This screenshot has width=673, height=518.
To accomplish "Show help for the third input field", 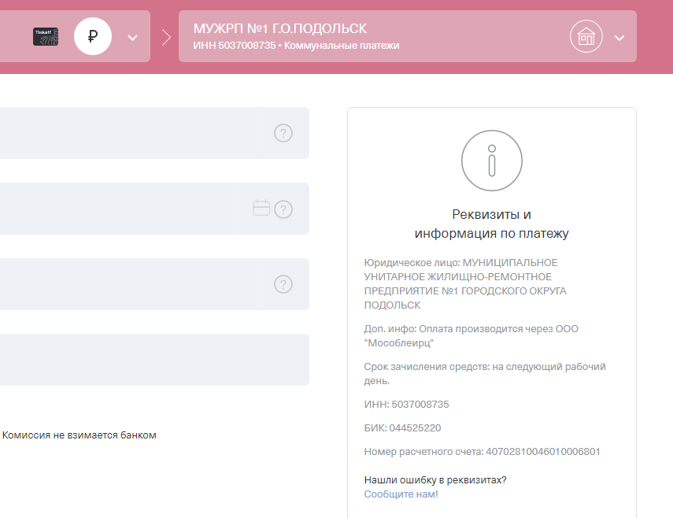I will click(x=283, y=284).
